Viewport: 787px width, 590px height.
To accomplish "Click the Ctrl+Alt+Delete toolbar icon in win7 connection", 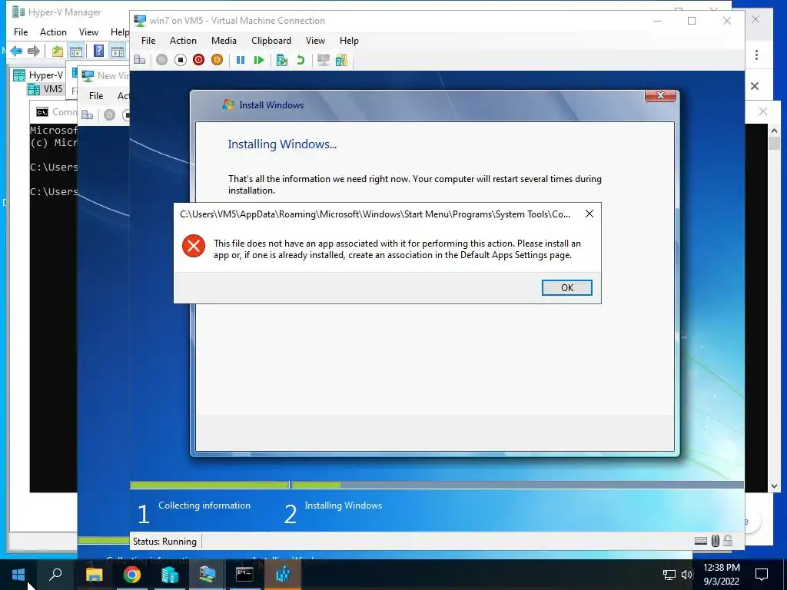I will (140, 60).
